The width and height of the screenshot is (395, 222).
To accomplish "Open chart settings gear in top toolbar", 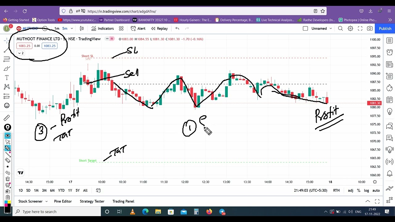I will pyautogui.click(x=350, y=28).
